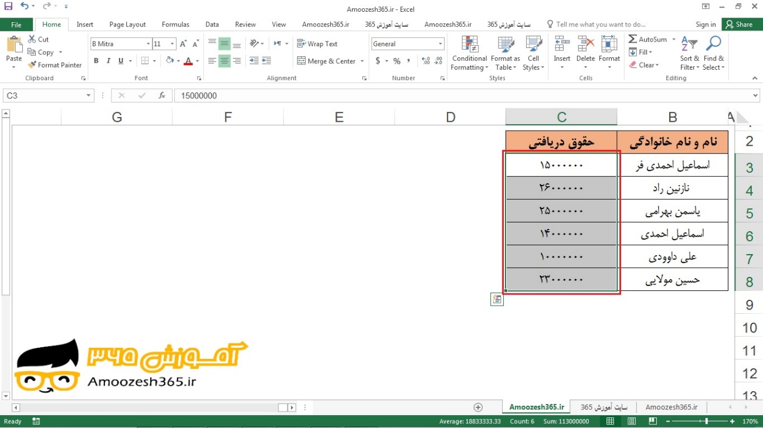763x428 pixels.
Task: Open Sort & Filter options
Action: [690, 53]
